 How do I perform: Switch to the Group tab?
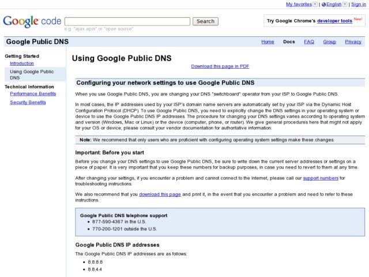(x=329, y=42)
